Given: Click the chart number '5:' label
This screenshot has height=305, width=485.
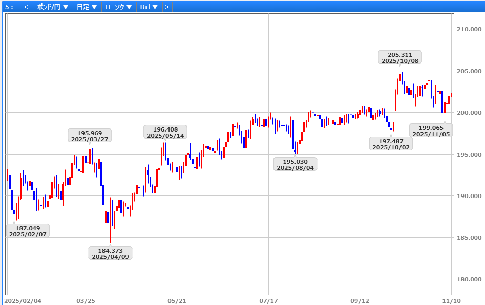Looking at the screenshot, I should (9, 7).
